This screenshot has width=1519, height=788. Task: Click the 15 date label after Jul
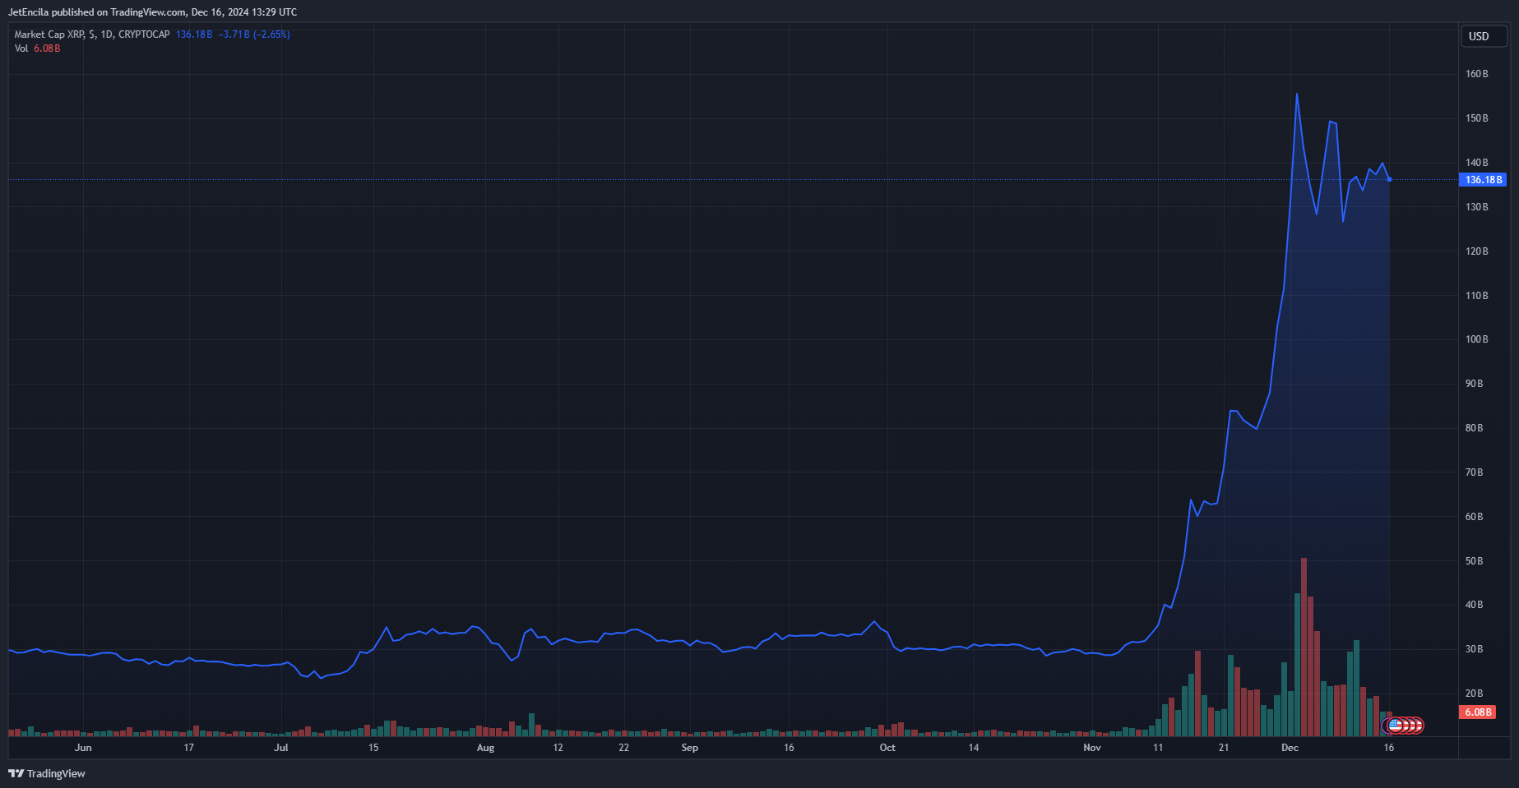coord(373,748)
